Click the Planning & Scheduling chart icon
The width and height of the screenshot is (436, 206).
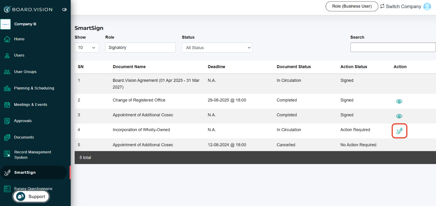click(x=7, y=88)
